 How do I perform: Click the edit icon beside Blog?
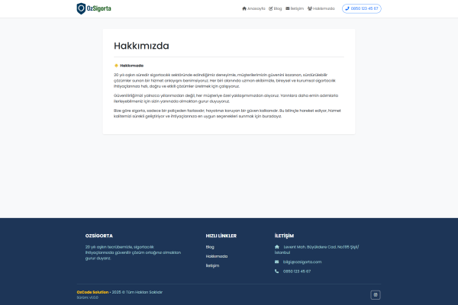271,8
